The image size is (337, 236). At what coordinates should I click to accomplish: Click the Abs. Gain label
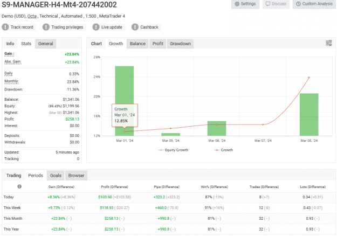point(13,61)
